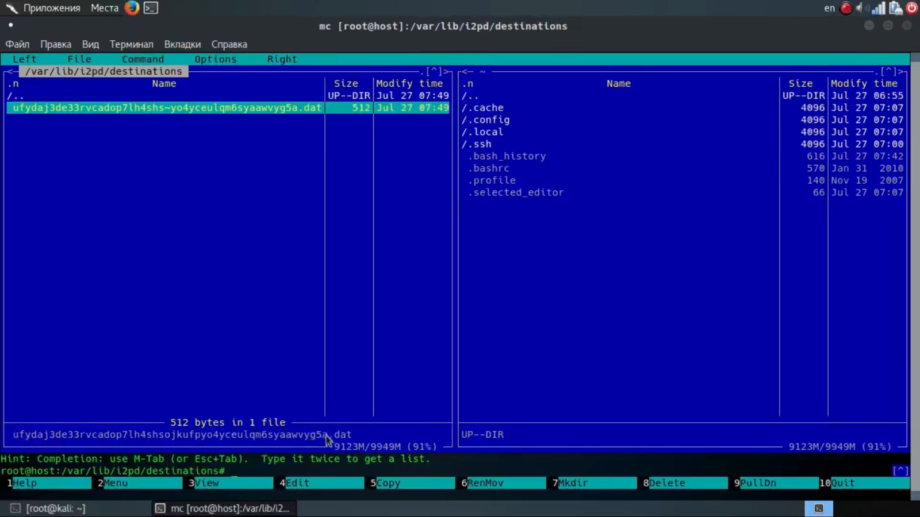
Task: Click 4 Edit function key button
Action: tap(321, 483)
